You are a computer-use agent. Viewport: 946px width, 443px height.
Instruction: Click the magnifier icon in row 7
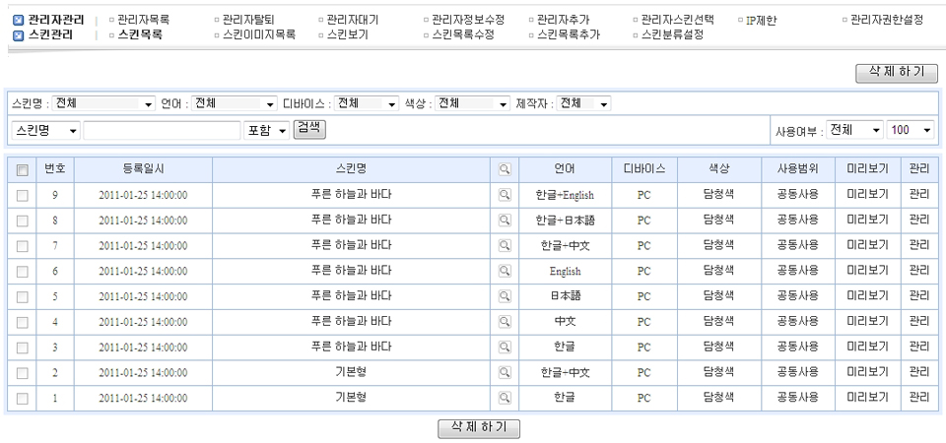click(505, 246)
